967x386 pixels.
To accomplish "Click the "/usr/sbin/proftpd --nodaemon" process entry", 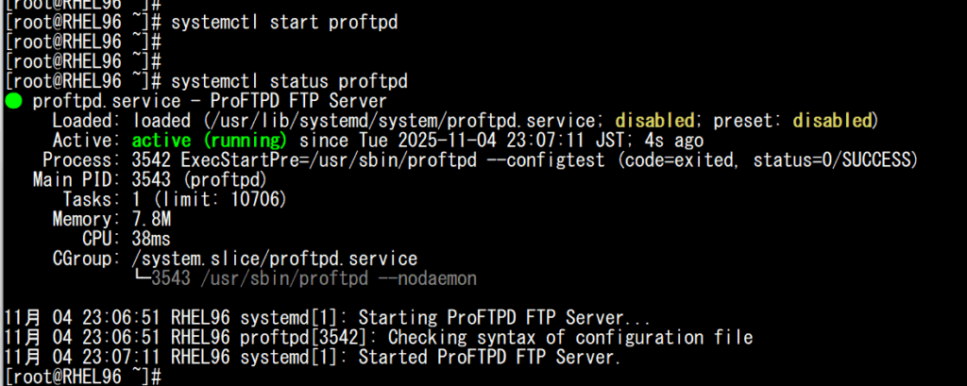I will 314,278.
